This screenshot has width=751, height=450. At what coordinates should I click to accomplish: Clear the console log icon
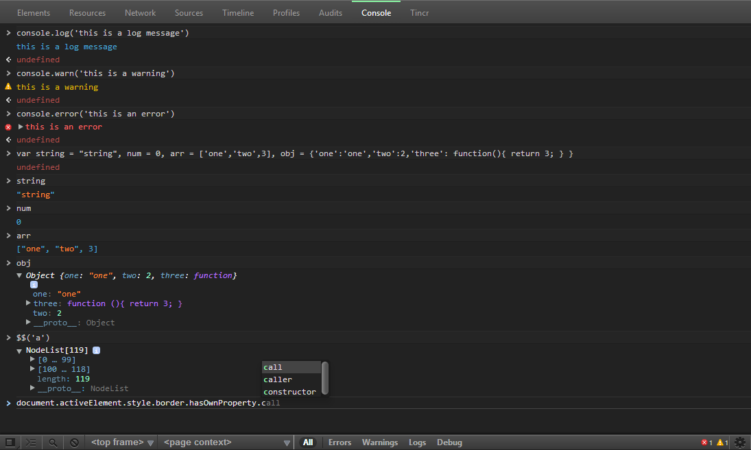point(74,442)
